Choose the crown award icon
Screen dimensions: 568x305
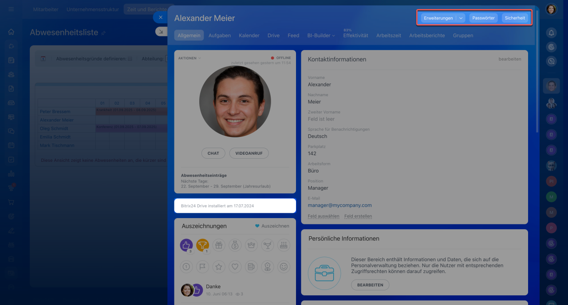pyautogui.click(x=251, y=245)
